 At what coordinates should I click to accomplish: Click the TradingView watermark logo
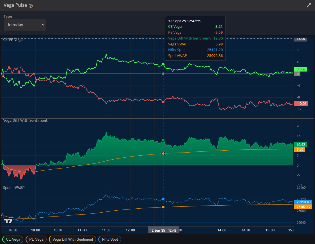[8, 221]
